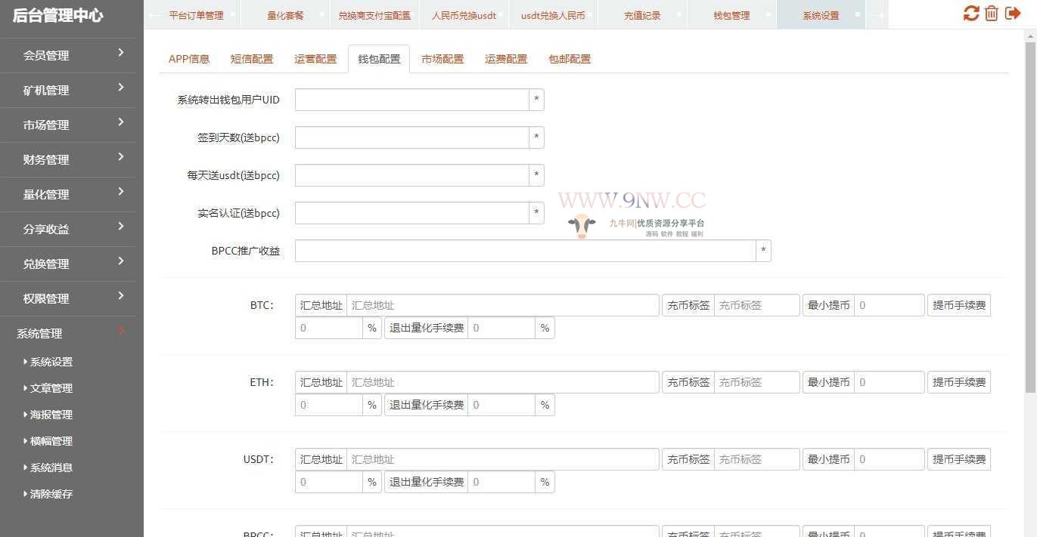Open the 短信配置 settings tab
This screenshot has height=537, width=1037.
[x=252, y=59]
